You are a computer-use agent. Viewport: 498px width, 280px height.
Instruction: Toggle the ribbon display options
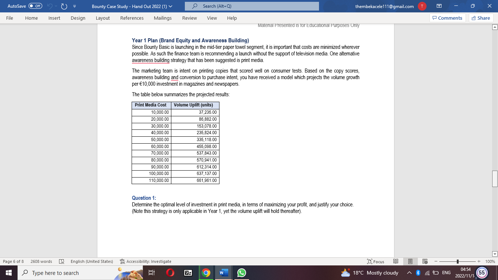(x=439, y=6)
